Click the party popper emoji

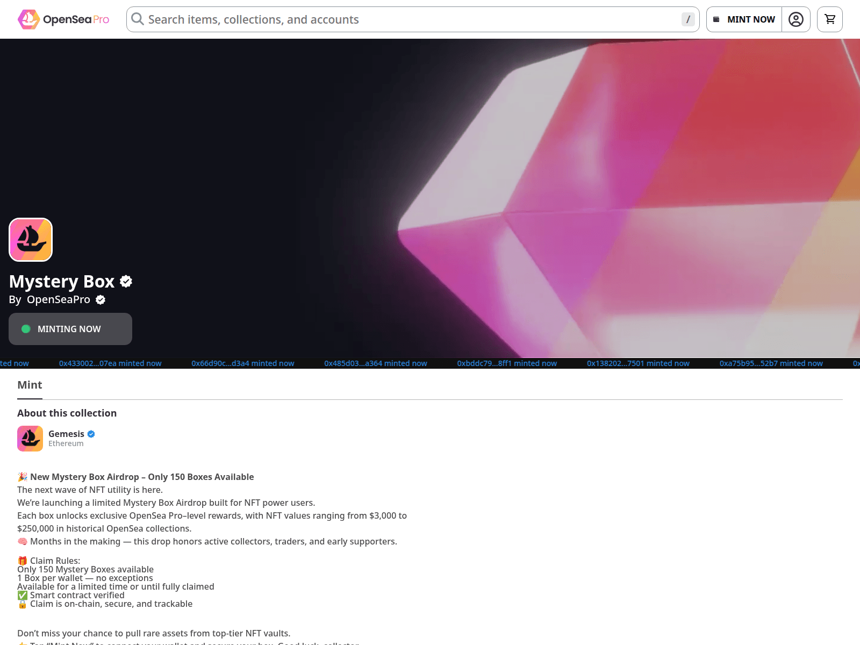point(23,477)
